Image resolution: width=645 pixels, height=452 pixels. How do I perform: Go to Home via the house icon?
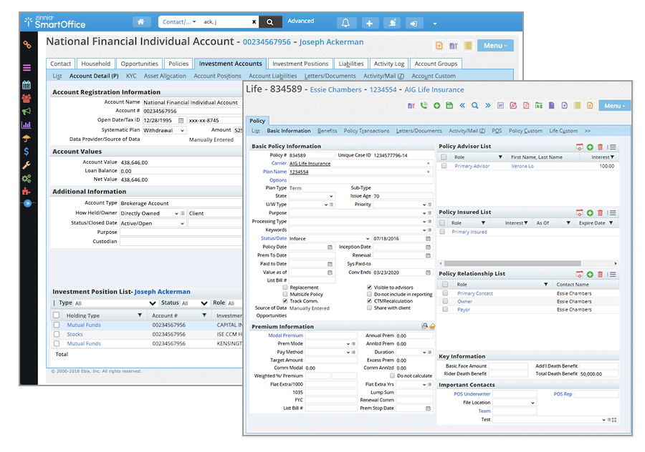(141, 22)
